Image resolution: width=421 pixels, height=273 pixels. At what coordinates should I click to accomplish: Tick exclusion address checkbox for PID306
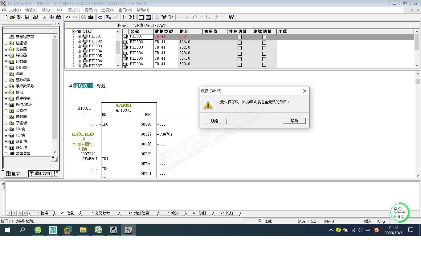click(239, 65)
